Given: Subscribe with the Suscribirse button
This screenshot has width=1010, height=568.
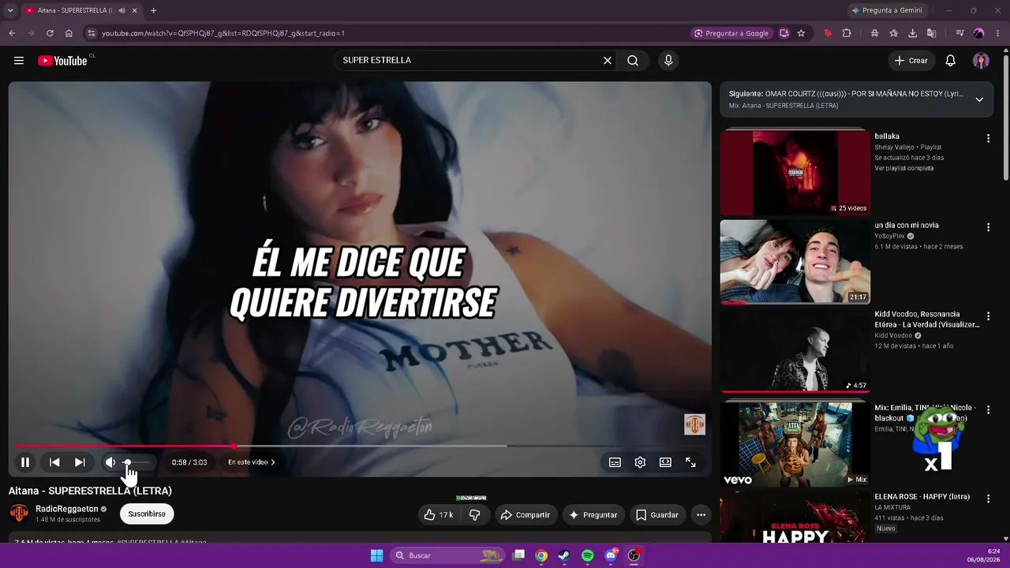Looking at the screenshot, I should [147, 514].
